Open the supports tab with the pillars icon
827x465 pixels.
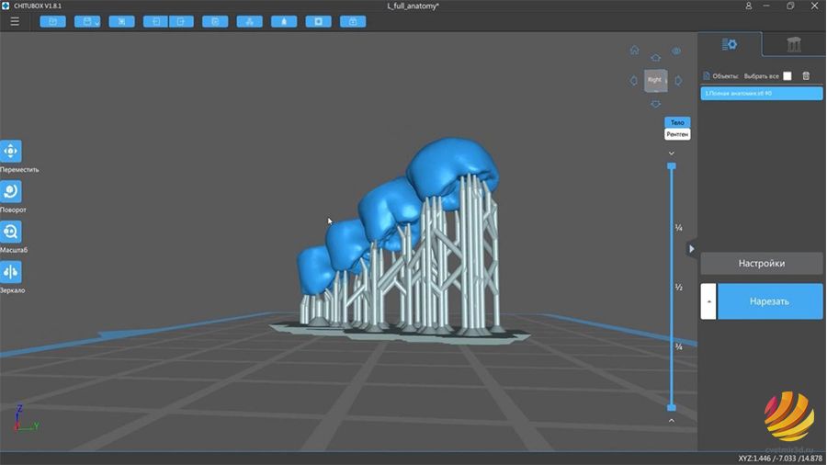pos(794,44)
